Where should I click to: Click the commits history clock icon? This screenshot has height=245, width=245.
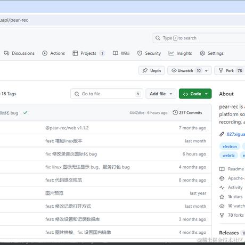point(175,112)
